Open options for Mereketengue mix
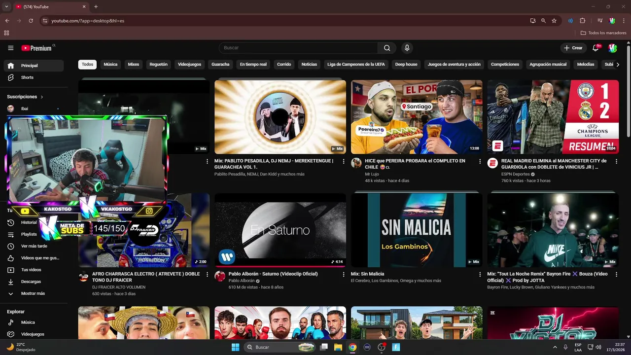The height and width of the screenshot is (355, 631). pyautogui.click(x=344, y=161)
